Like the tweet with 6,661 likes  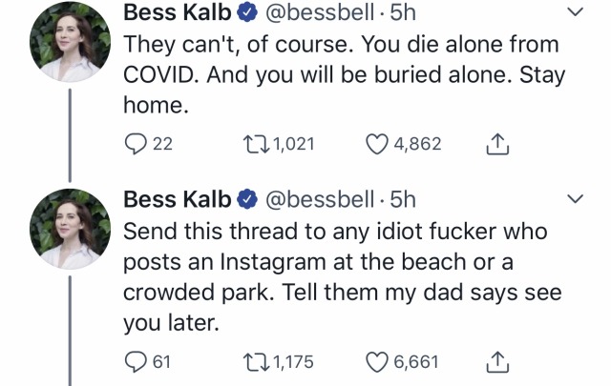click(x=377, y=362)
